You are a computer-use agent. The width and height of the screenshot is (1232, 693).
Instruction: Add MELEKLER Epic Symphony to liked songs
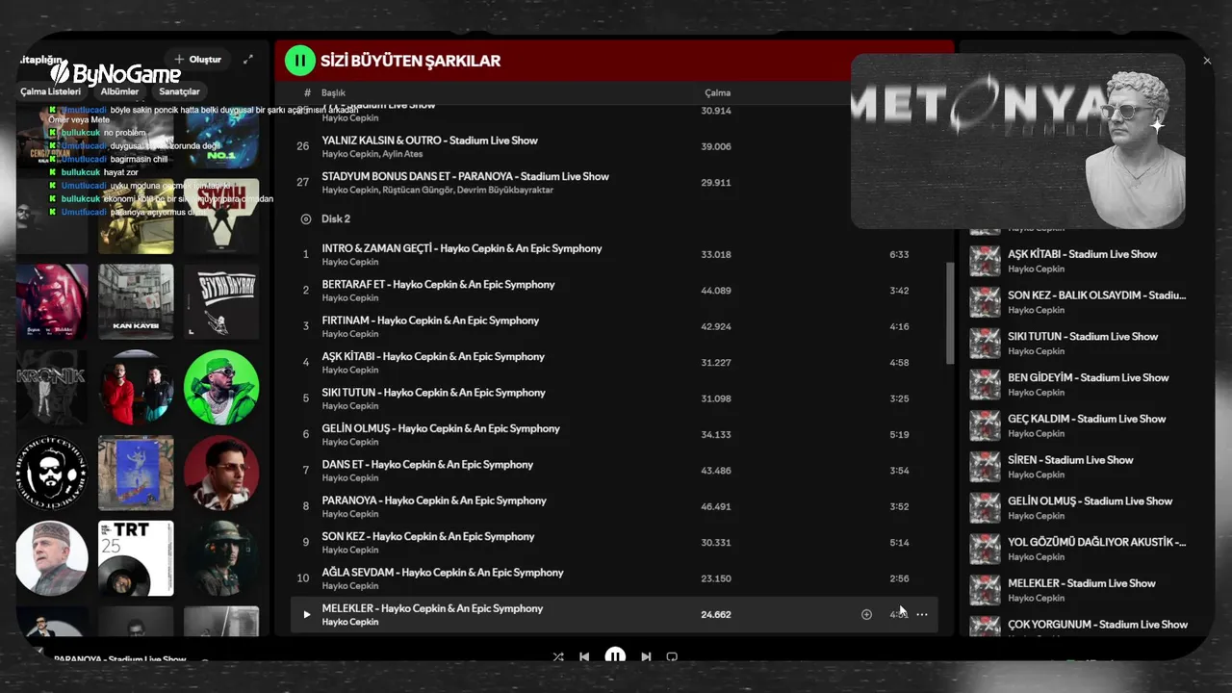click(x=866, y=614)
